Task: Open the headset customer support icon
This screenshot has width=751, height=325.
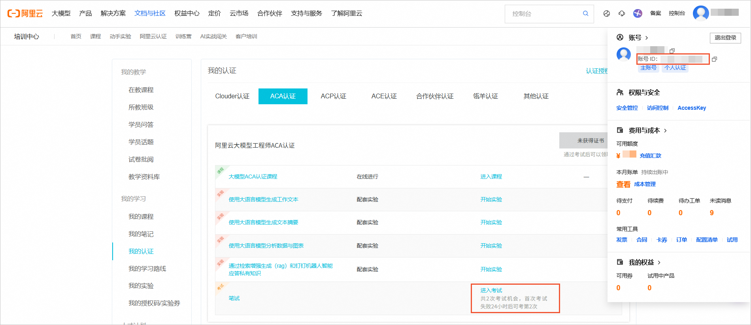Action: point(622,13)
